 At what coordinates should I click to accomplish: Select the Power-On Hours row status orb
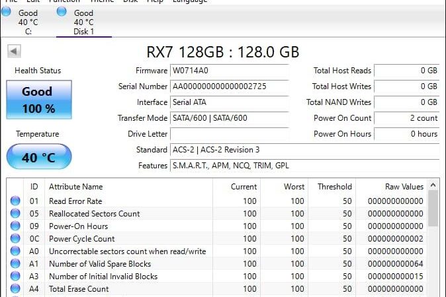(15, 226)
